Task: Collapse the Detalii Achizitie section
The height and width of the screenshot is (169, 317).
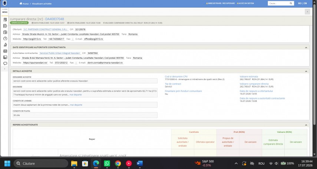Action: pyautogui.click(x=306, y=71)
